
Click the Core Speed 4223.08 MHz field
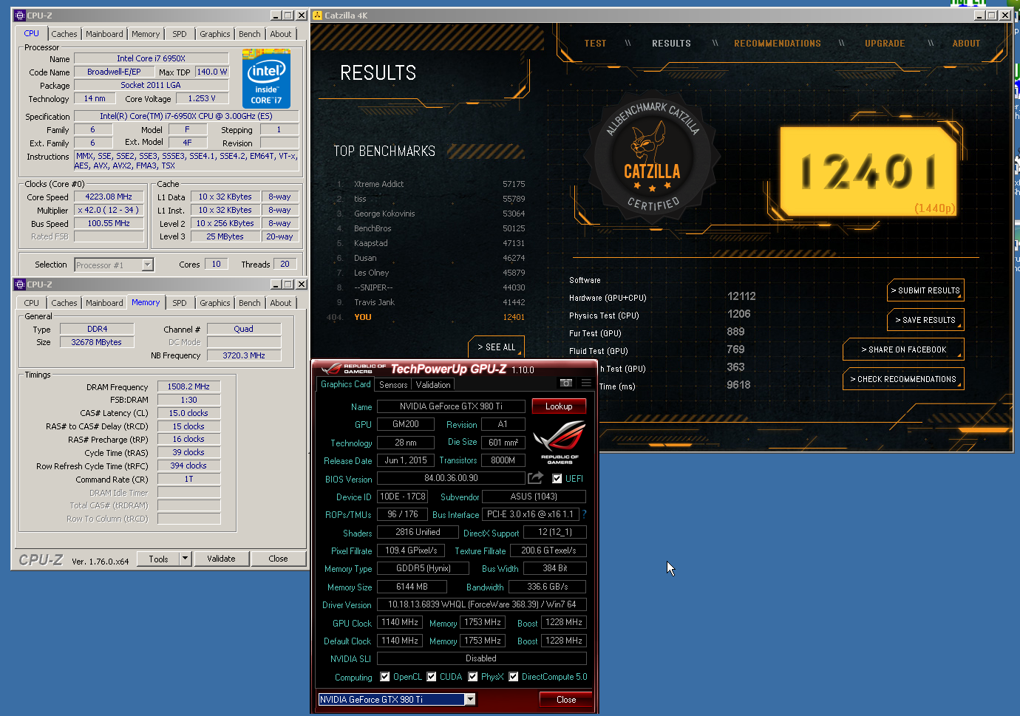[x=109, y=197]
